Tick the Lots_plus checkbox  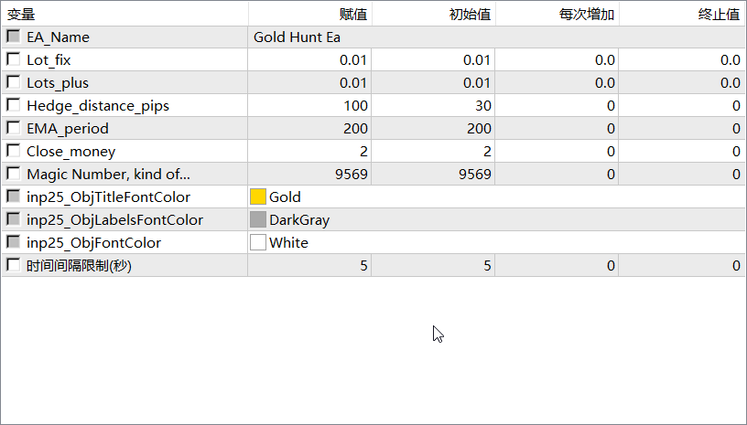point(13,82)
